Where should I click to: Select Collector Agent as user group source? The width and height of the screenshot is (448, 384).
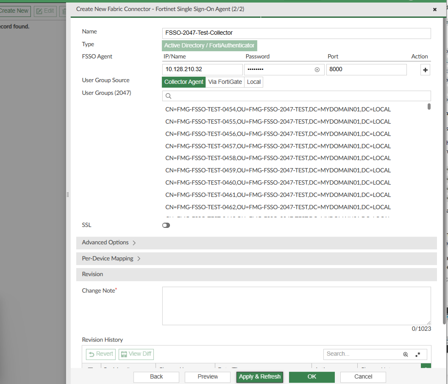(184, 82)
